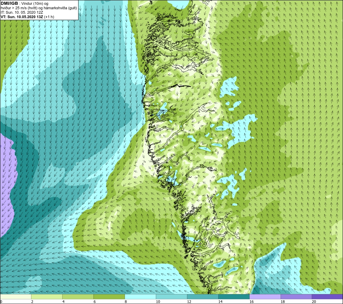Select the hviður > 25 m/s legend line
343x304 pixels.
click(39, 8)
